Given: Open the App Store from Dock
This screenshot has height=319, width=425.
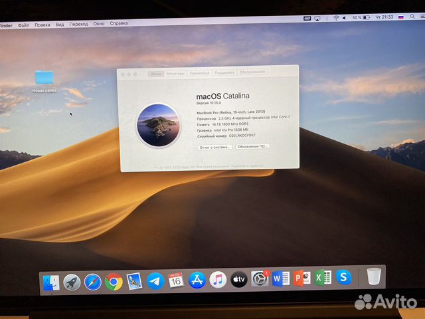Looking at the screenshot, I should (197, 280).
